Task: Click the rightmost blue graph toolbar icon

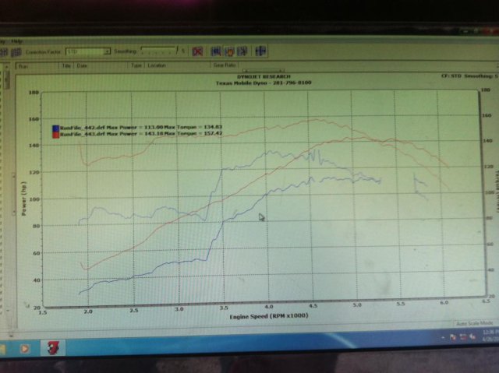Action: click(x=261, y=51)
